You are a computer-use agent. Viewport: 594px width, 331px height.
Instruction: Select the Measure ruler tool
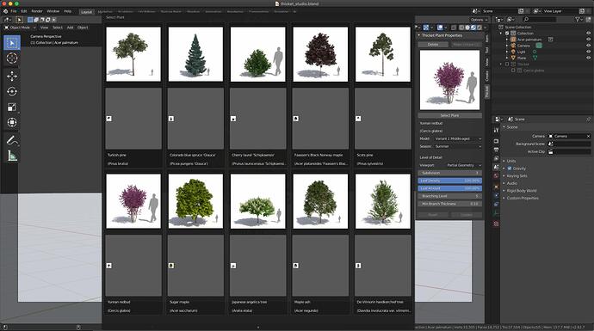pyautogui.click(x=12, y=156)
